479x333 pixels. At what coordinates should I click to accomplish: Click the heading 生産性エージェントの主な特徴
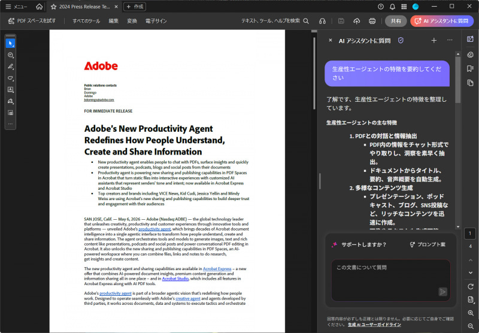362,123
